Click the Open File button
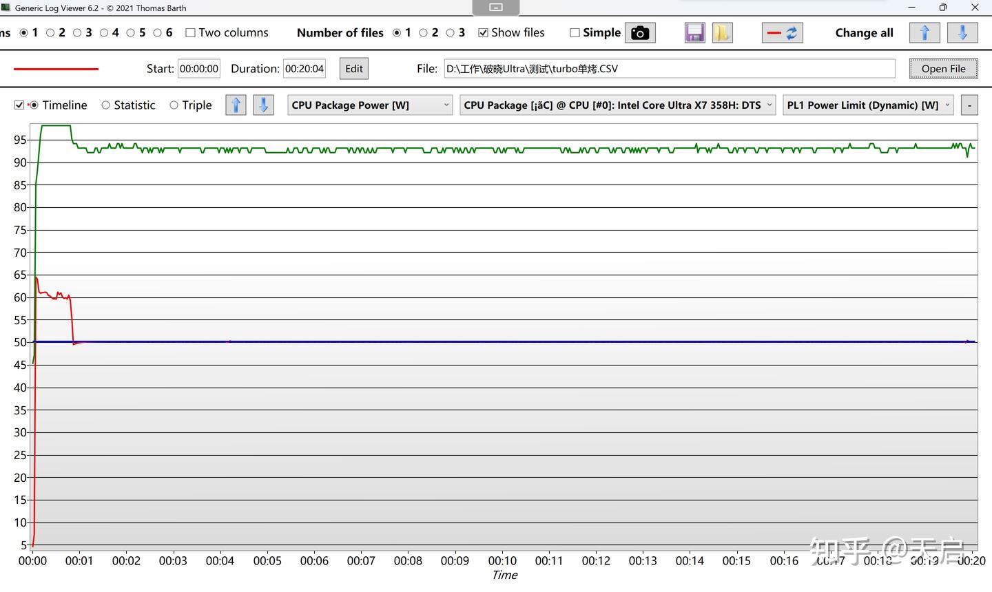Image resolution: width=992 pixels, height=592 pixels. tap(944, 69)
